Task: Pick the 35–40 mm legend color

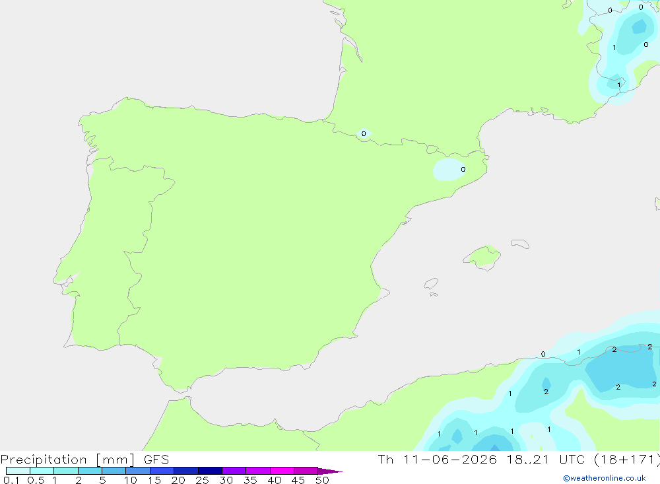Action: pyautogui.click(x=257, y=471)
